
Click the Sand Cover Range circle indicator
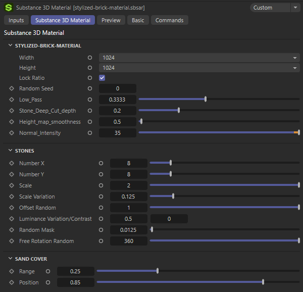click(48, 271)
